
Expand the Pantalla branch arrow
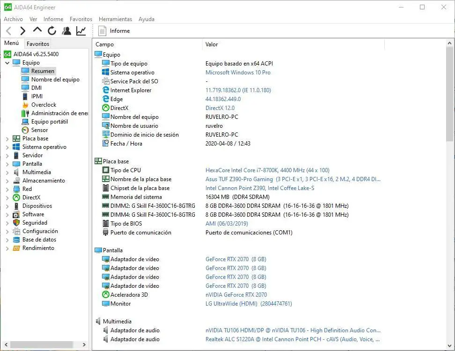tap(7, 164)
